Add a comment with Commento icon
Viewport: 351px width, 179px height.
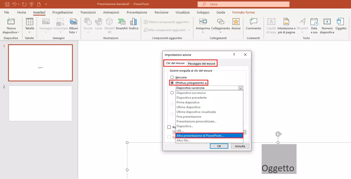pos(253,22)
